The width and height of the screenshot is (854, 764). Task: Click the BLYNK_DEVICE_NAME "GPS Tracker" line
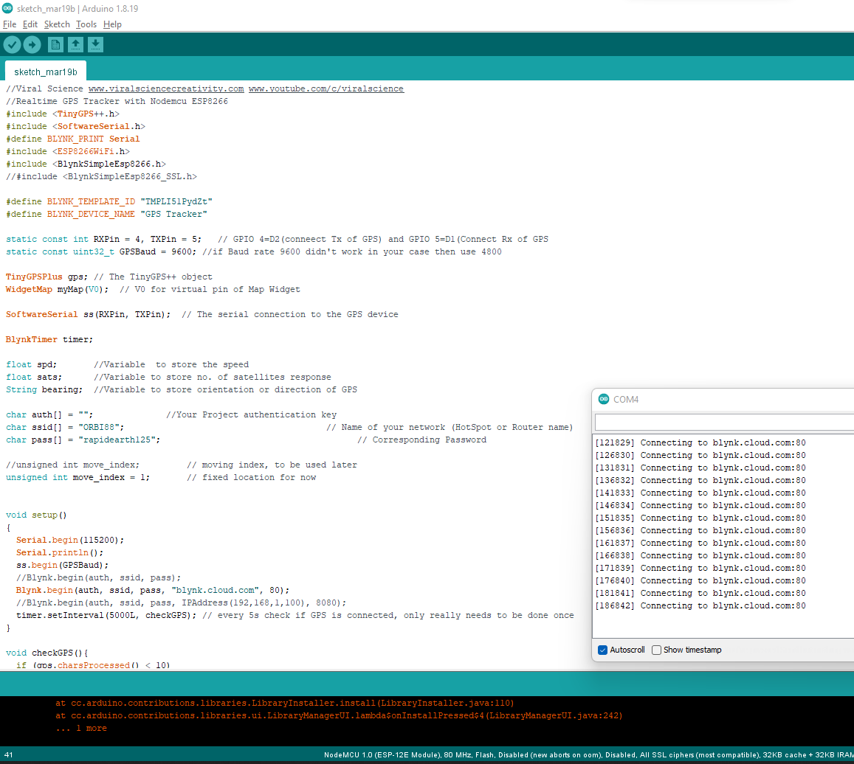pos(106,214)
